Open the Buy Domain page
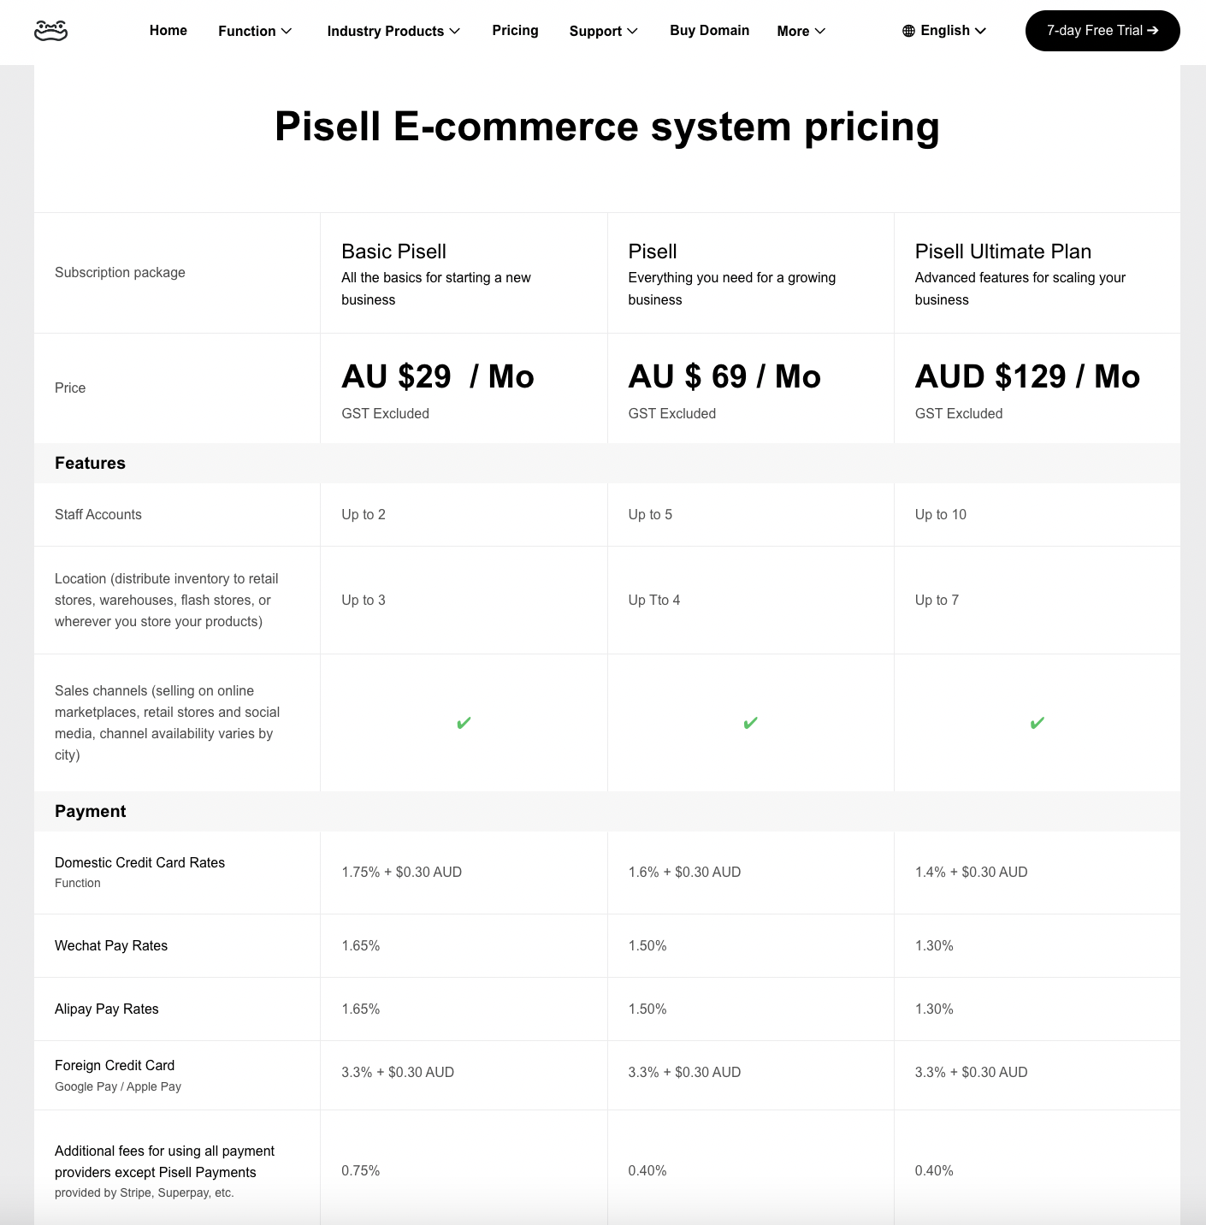The image size is (1206, 1225). (709, 31)
